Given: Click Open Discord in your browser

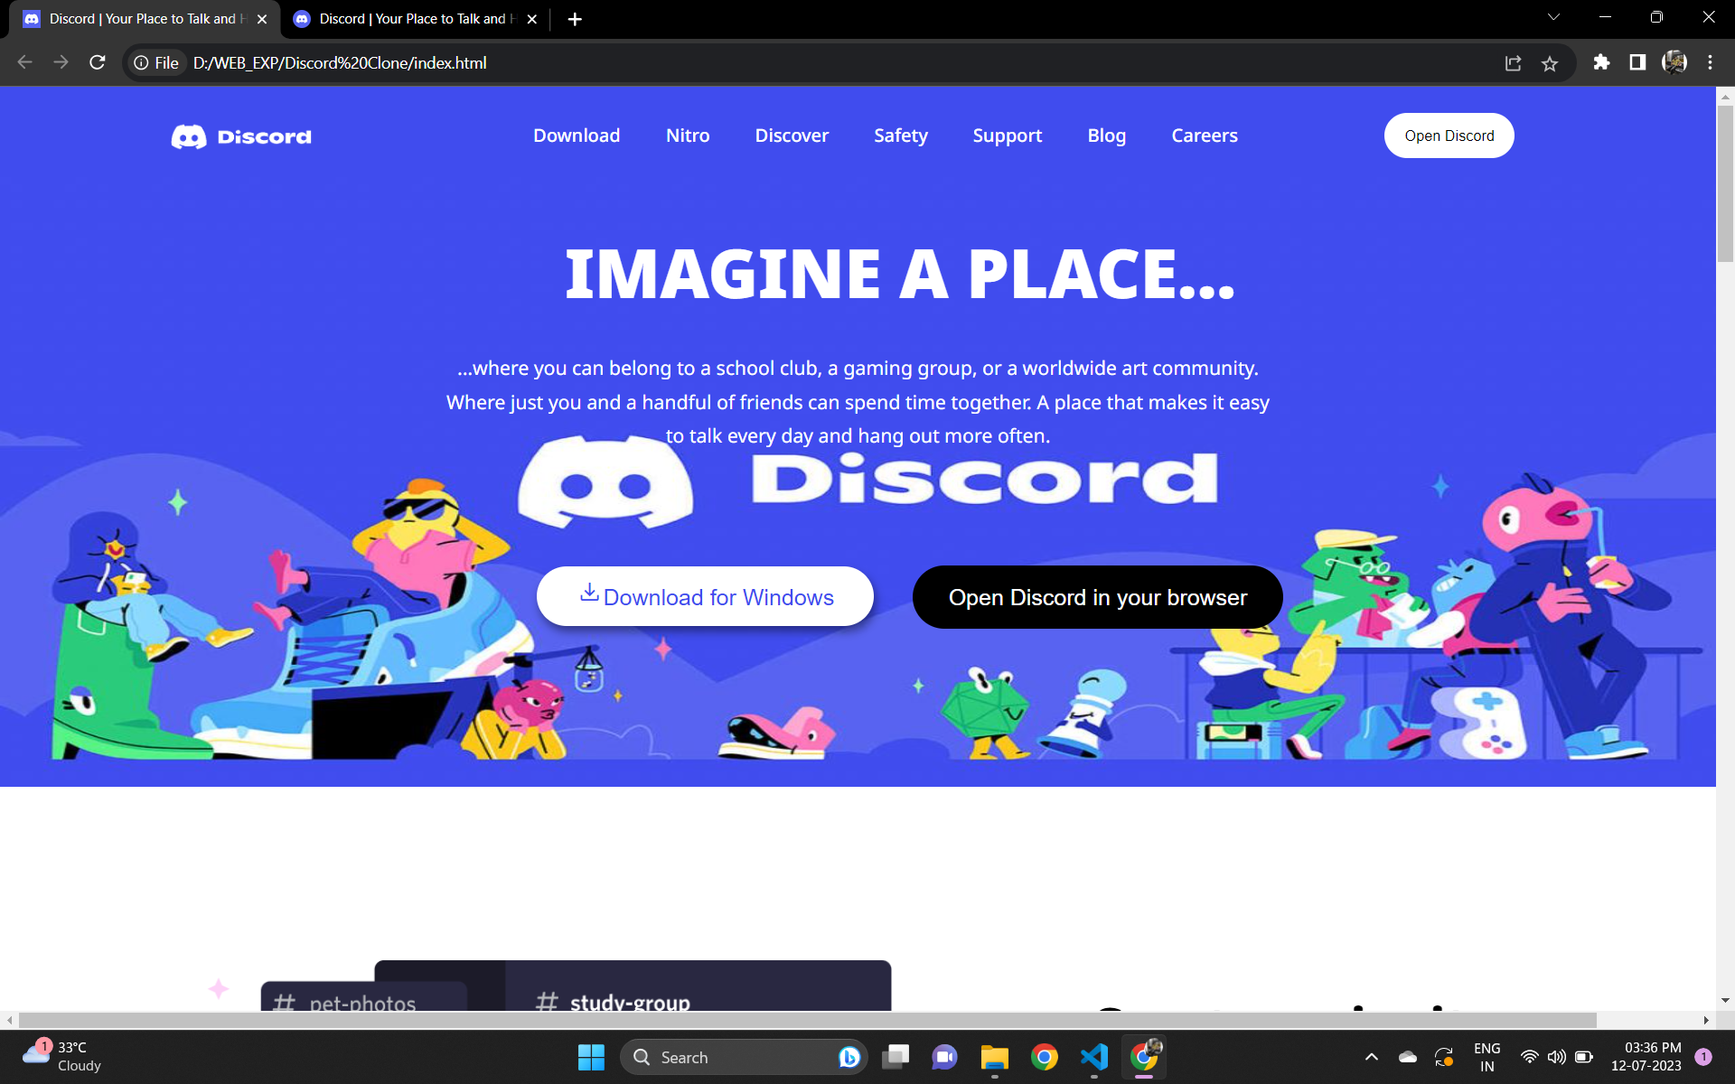Looking at the screenshot, I should [1097, 597].
